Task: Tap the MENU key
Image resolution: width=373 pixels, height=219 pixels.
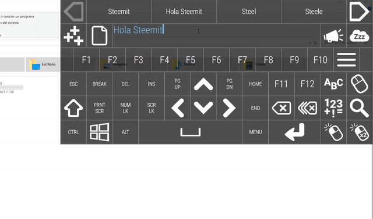Action: pos(255,132)
